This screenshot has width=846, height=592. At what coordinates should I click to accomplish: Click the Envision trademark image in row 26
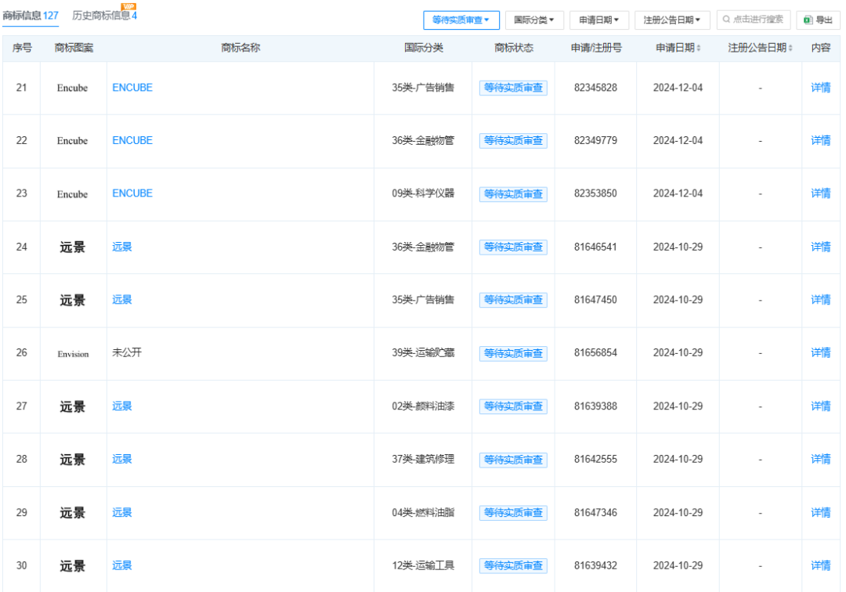tap(73, 354)
